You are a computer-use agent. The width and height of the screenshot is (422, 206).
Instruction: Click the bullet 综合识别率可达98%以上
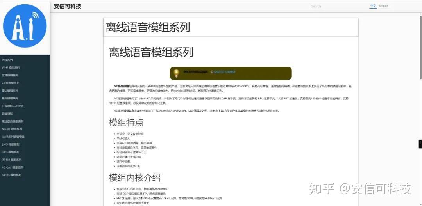(131, 152)
